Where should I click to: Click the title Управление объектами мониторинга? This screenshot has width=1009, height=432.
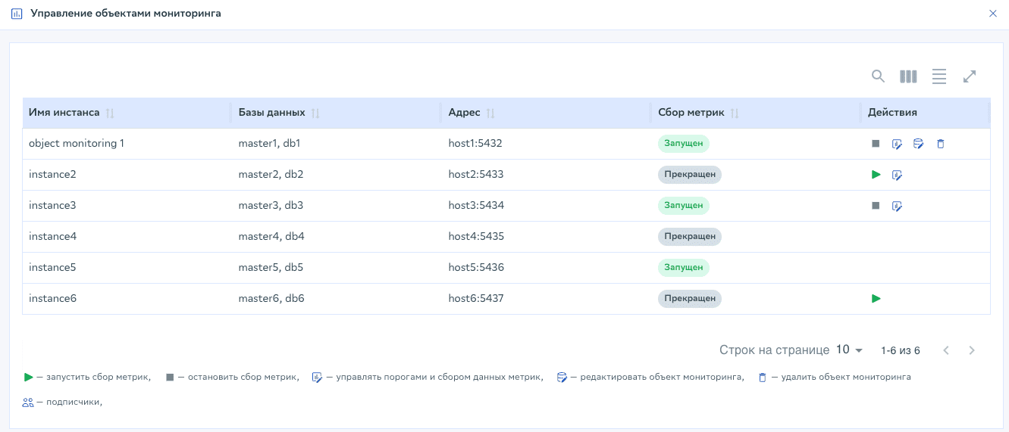126,14
